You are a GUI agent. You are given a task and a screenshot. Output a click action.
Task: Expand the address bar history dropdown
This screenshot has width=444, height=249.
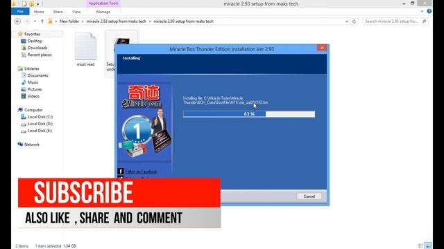tap(347, 21)
